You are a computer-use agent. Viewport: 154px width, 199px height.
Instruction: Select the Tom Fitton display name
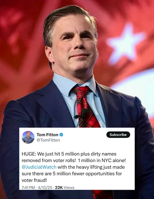[x=47, y=135]
